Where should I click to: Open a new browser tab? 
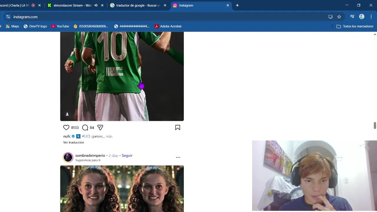coord(237,5)
